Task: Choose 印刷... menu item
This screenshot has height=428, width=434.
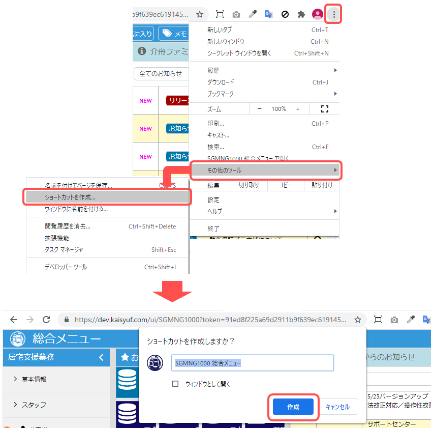Action: click(264, 124)
